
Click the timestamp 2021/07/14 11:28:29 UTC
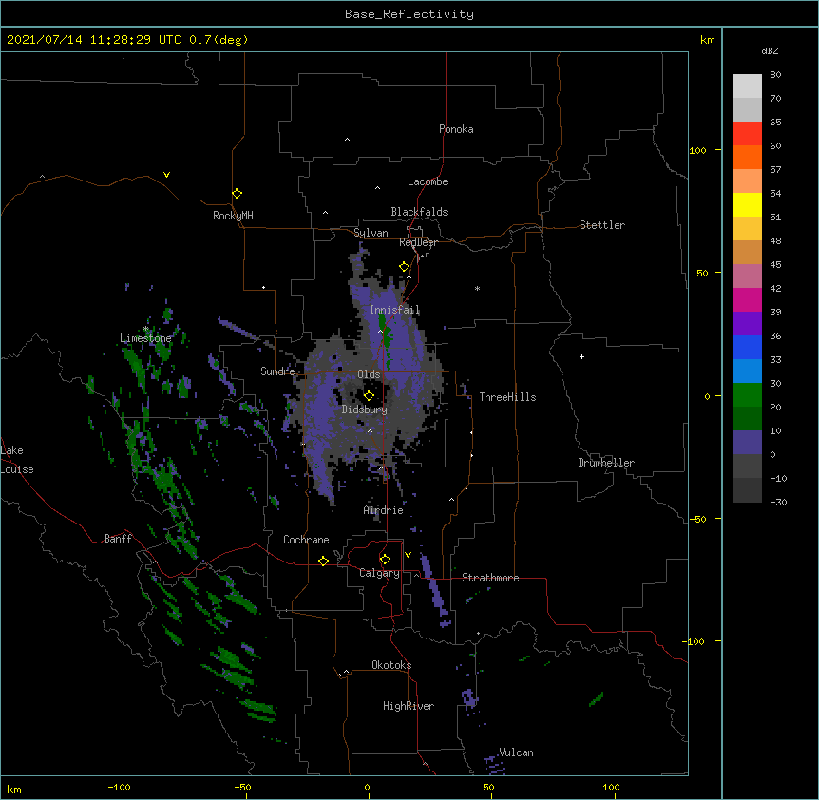coord(94,40)
